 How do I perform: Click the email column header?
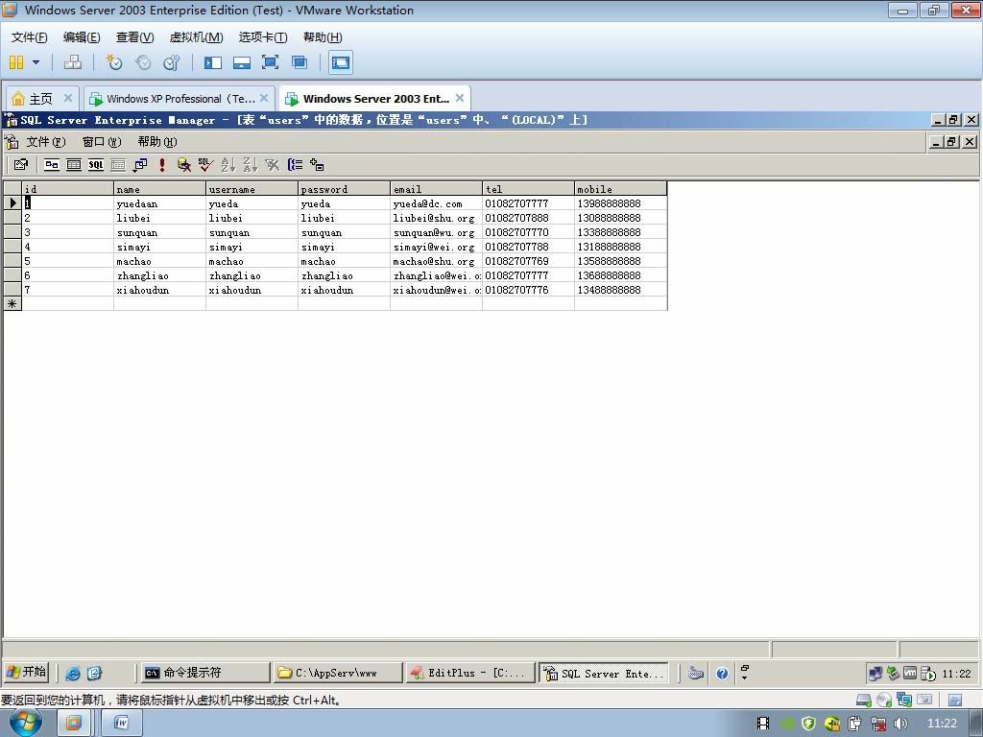(436, 189)
